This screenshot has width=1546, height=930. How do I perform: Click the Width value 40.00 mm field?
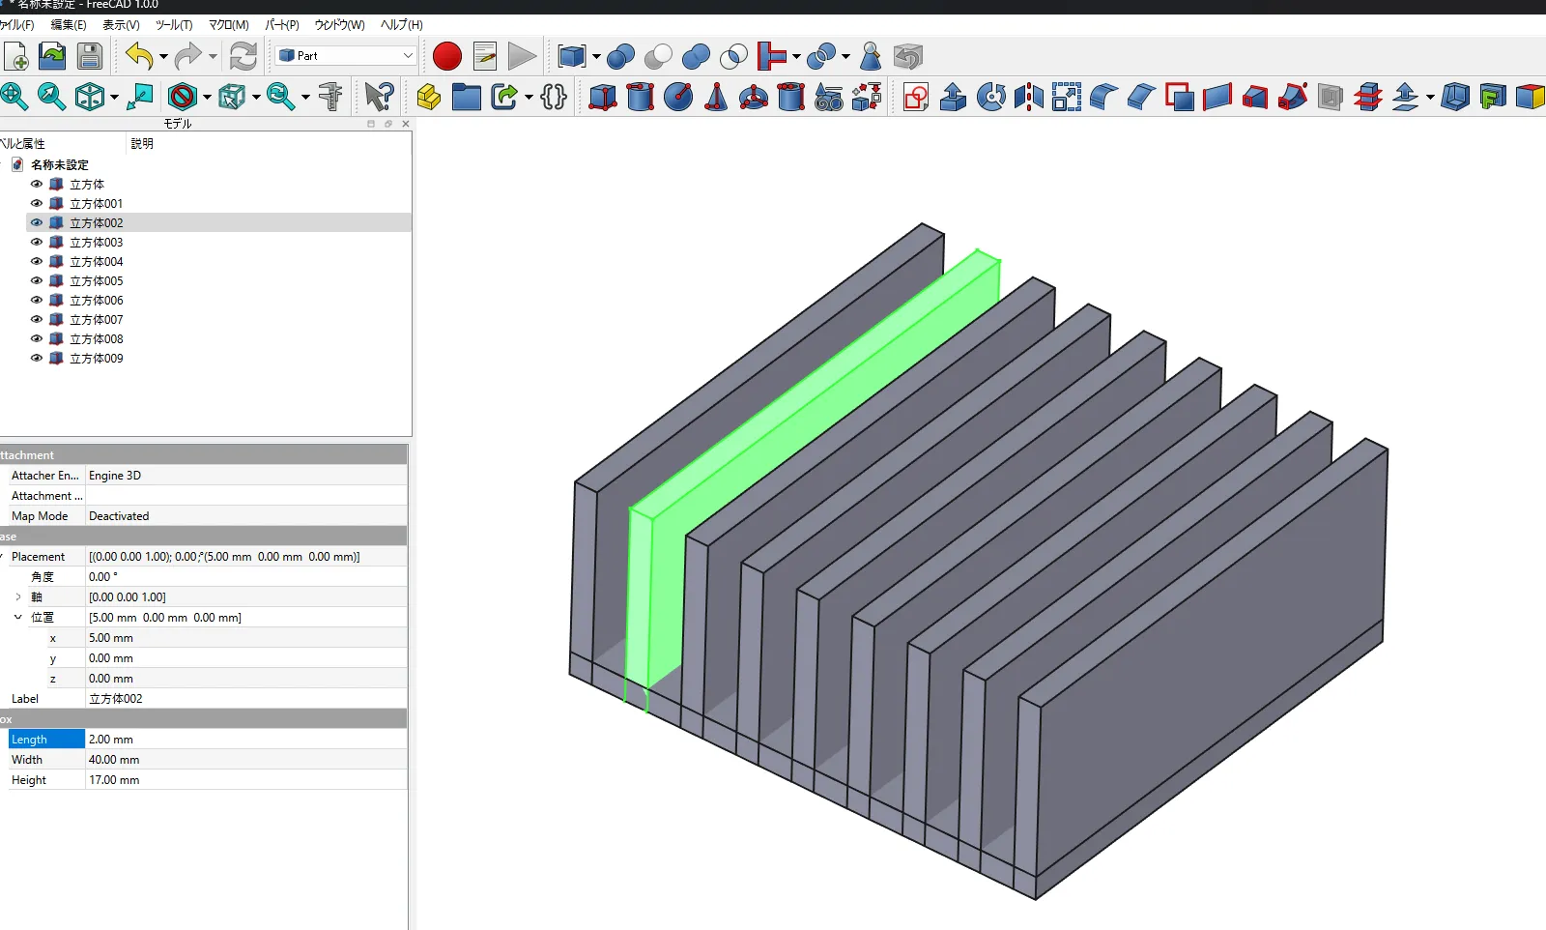[x=245, y=759]
